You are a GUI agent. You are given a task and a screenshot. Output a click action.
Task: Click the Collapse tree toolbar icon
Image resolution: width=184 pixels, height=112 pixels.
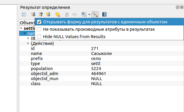41,14
